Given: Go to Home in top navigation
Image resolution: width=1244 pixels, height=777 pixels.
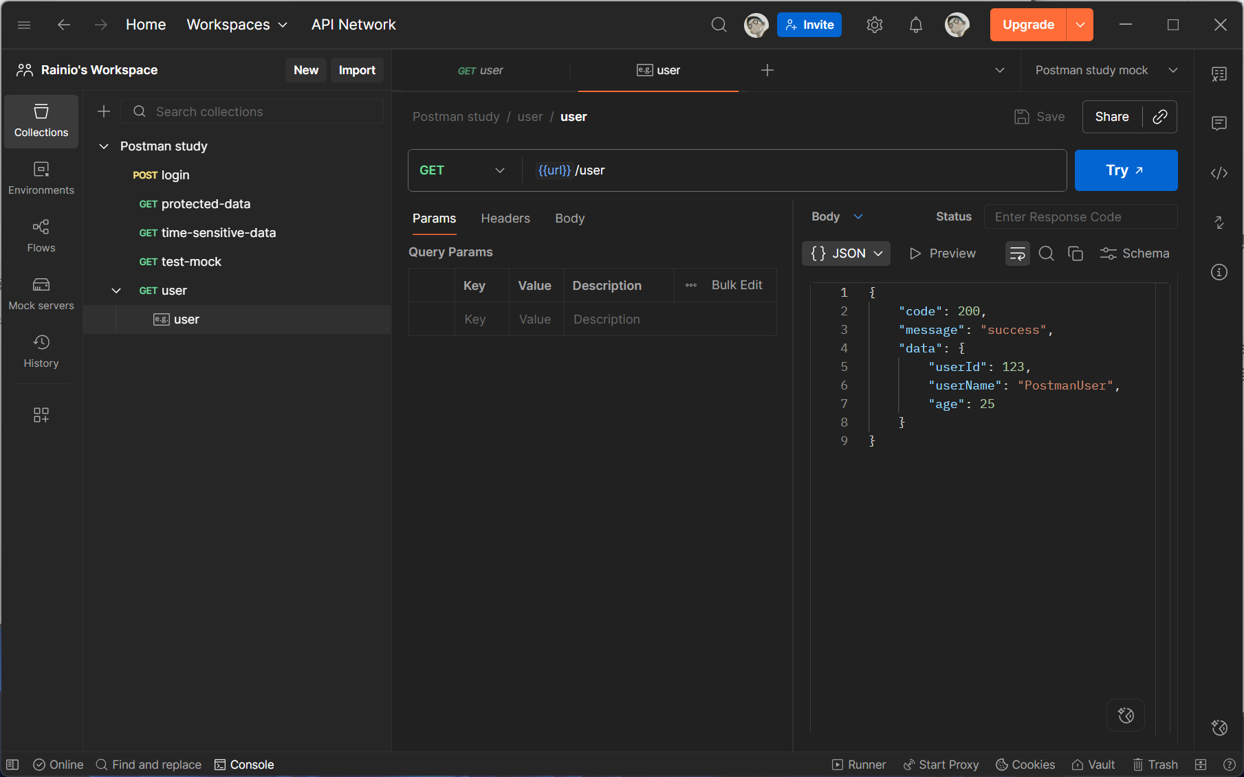Looking at the screenshot, I should 146,25.
